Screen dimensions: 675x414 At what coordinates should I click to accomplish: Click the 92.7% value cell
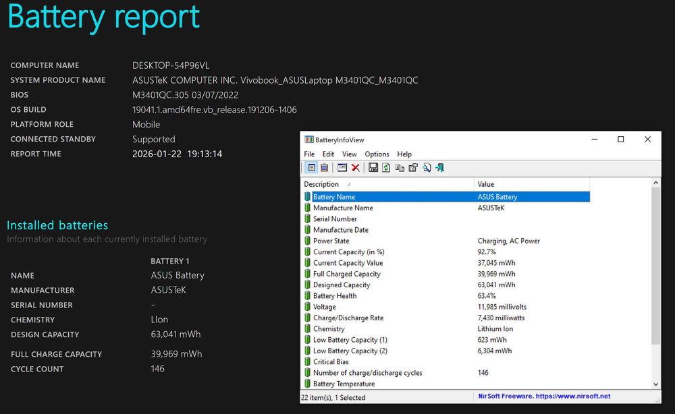487,252
